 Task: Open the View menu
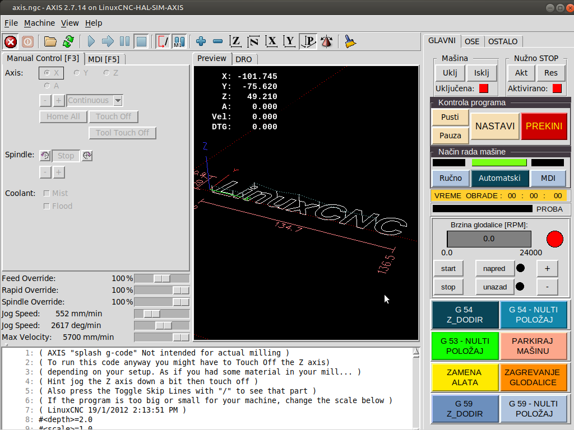pyautogui.click(x=70, y=23)
